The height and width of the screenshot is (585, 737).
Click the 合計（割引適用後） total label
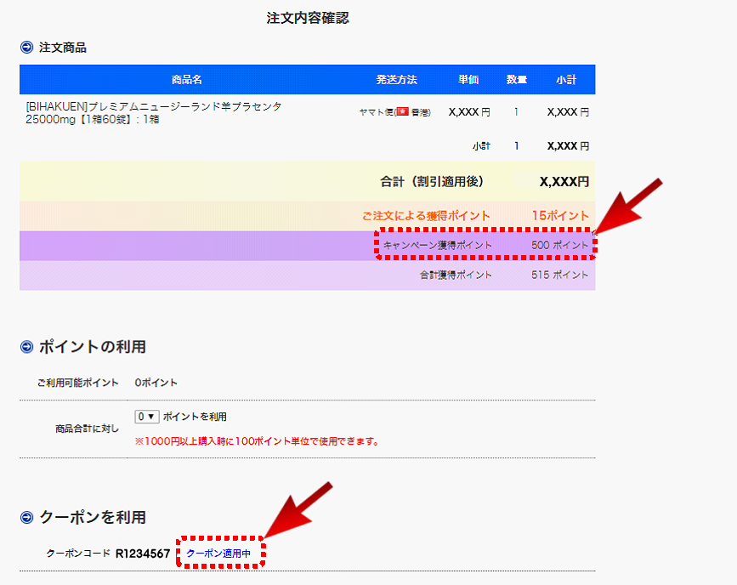432,182
